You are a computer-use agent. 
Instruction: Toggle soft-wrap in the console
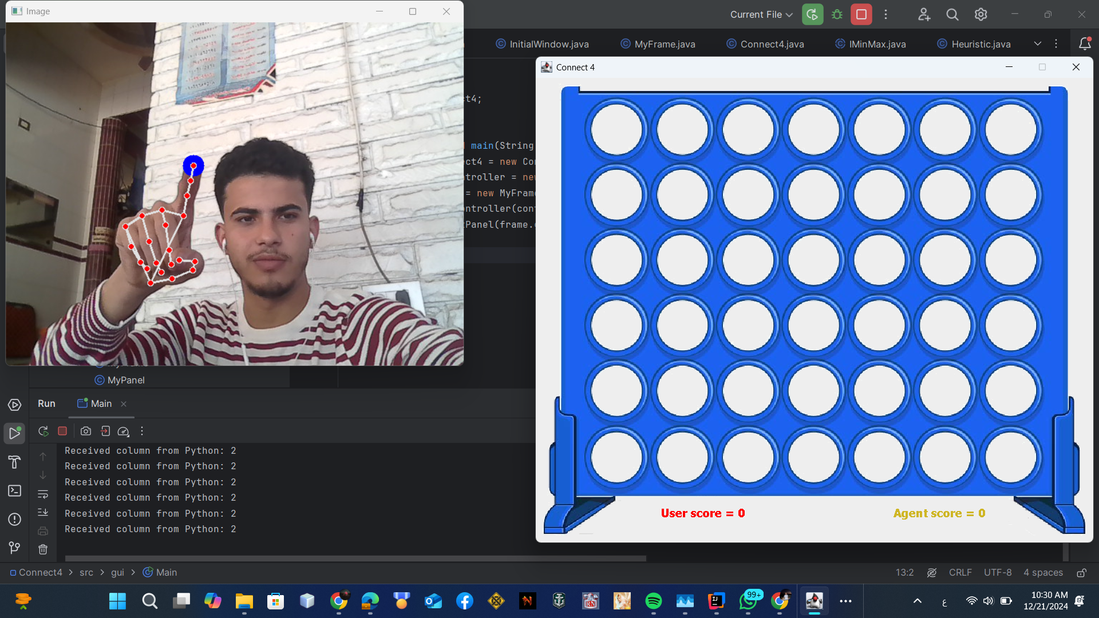tap(43, 494)
